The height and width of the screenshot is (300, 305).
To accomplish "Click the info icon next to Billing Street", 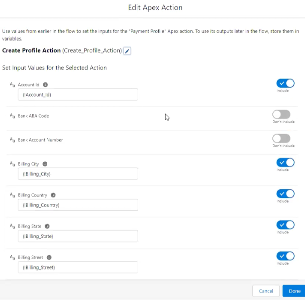I will [x=49, y=258].
